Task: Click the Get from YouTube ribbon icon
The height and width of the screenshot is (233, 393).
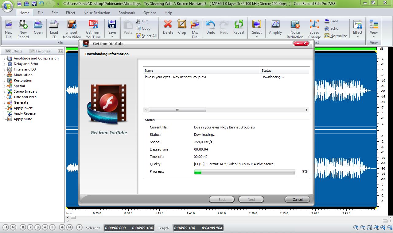Action: pos(93,25)
